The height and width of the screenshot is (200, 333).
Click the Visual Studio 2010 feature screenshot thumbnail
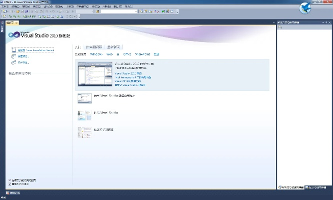pos(91,74)
